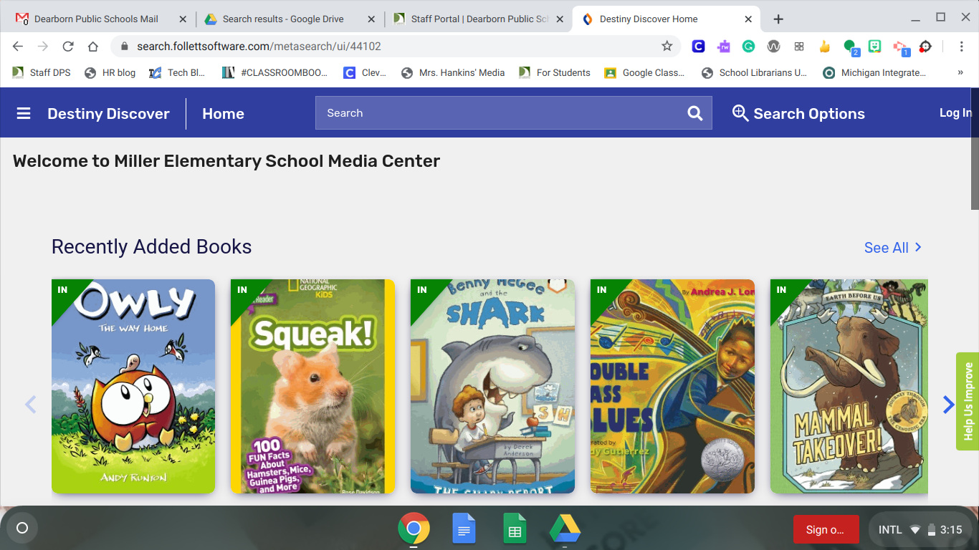This screenshot has height=550, width=979.
Task: Open the Chrome OS launcher circle
Action: pos(22,529)
